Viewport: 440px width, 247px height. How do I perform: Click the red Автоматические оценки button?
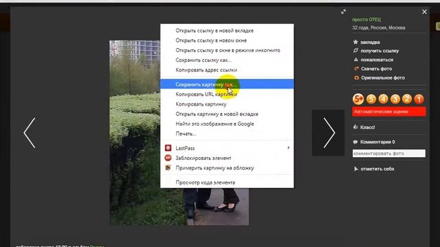pos(389,111)
